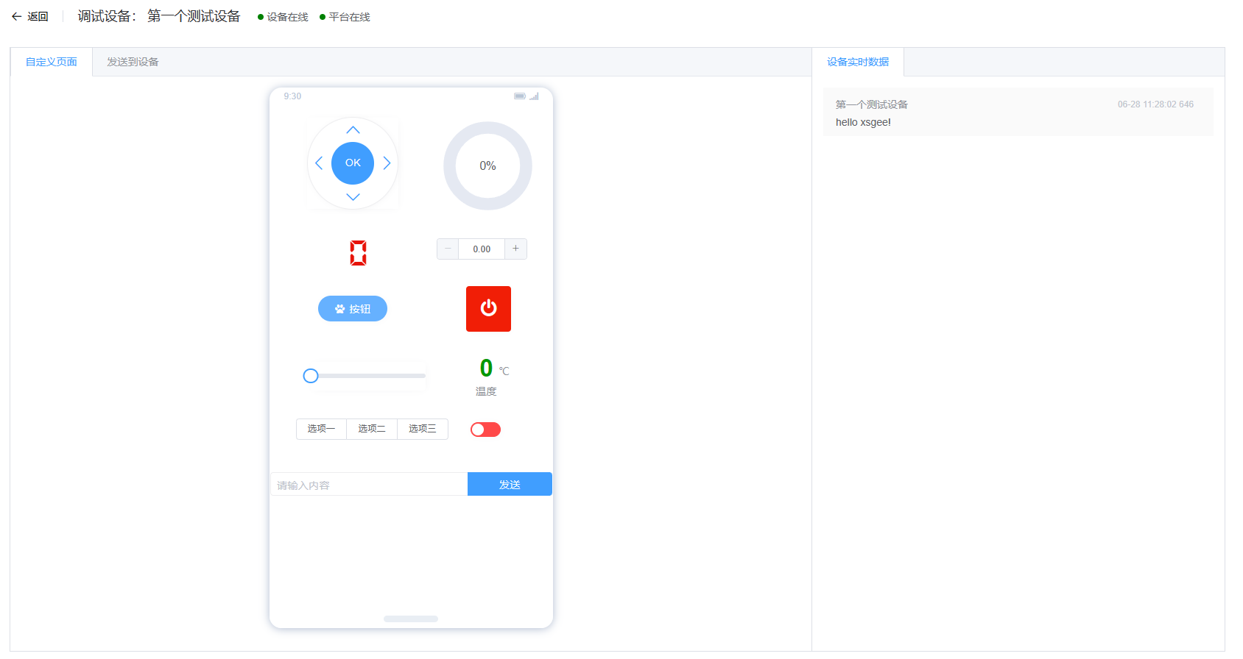Screen dimensions: 1243x659
Task: Click the red power button
Action: pos(488,309)
